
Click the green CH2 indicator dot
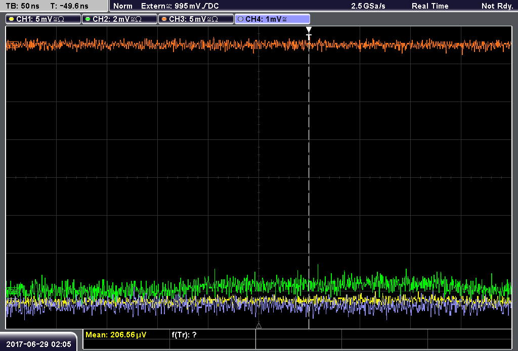pyautogui.click(x=88, y=19)
